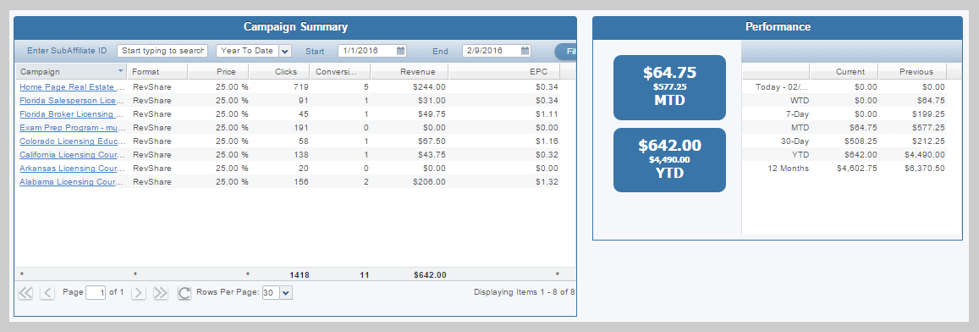Click the Filter button
The height and width of the screenshot is (332, 979).
(x=566, y=52)
